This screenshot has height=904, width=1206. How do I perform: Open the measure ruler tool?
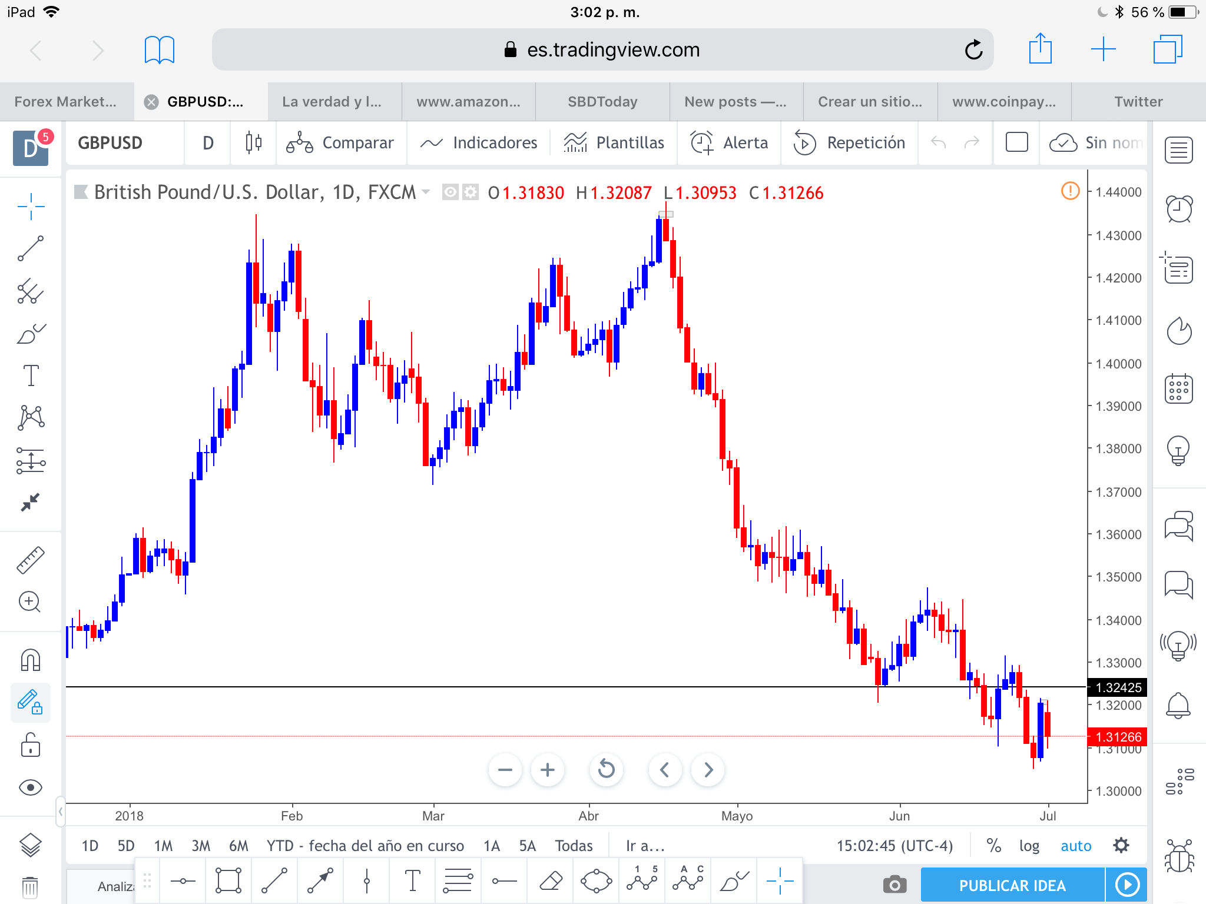tap(31, 560)
